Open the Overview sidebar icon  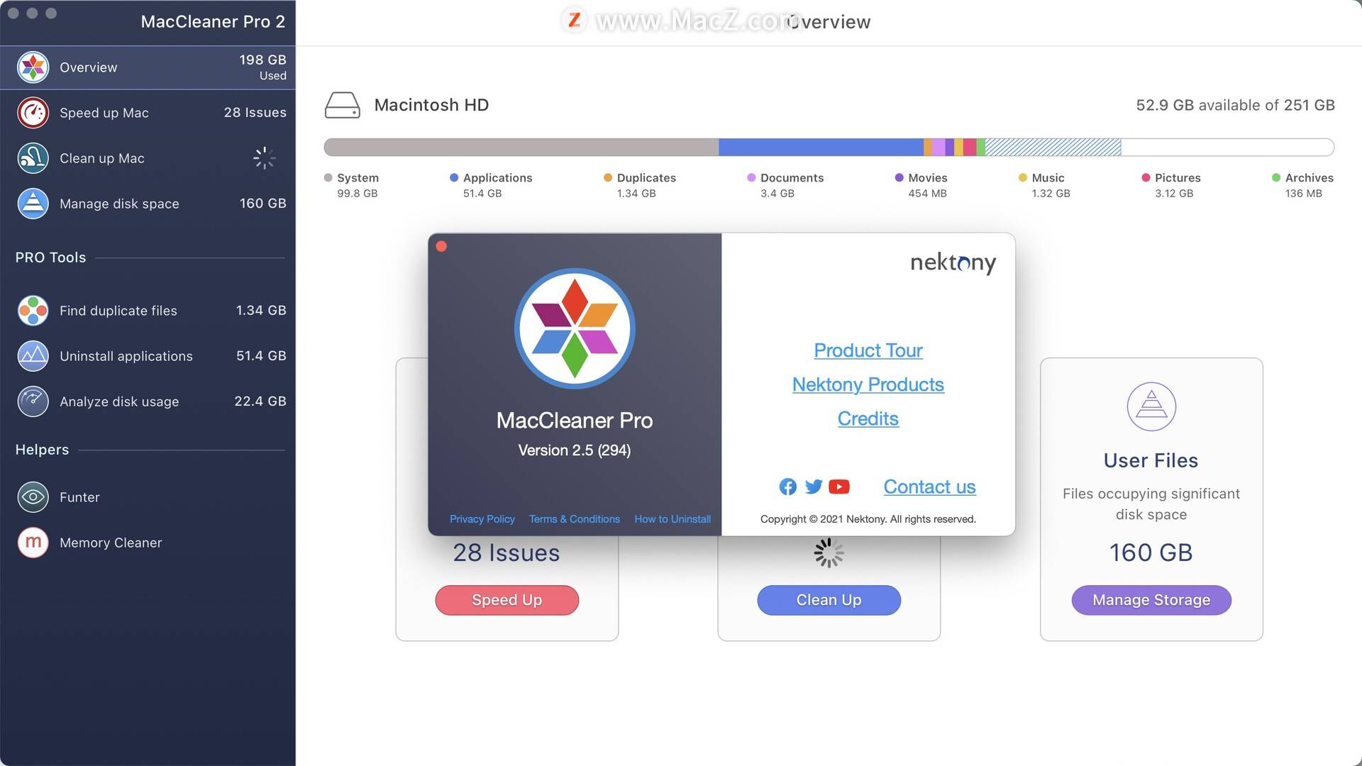(x=33, y=67)
